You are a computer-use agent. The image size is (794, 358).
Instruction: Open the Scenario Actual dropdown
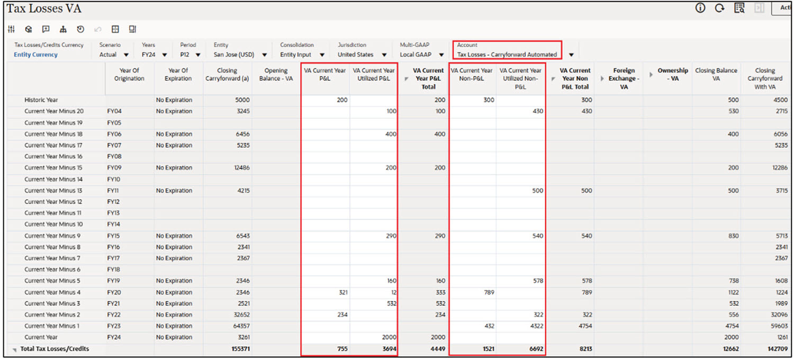point(127,54)
